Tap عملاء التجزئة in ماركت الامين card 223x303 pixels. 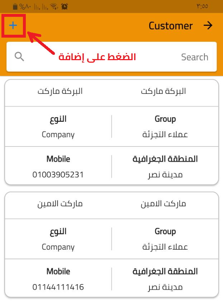pos(165,247)
